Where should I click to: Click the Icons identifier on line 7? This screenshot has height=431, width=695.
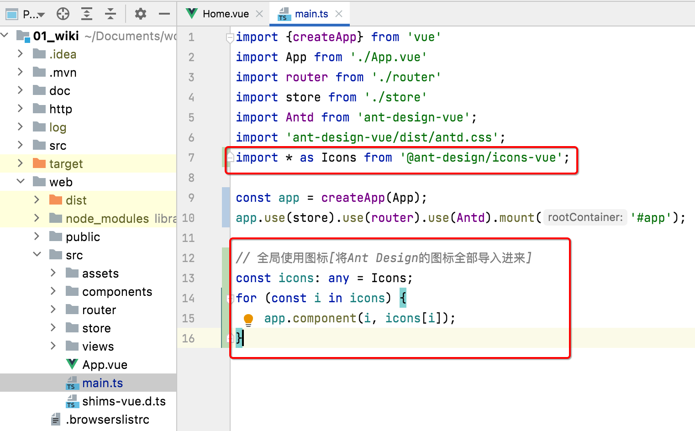[339, 158]
